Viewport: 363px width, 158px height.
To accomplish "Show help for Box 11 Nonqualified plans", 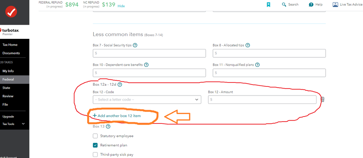I will coord(257,65).
